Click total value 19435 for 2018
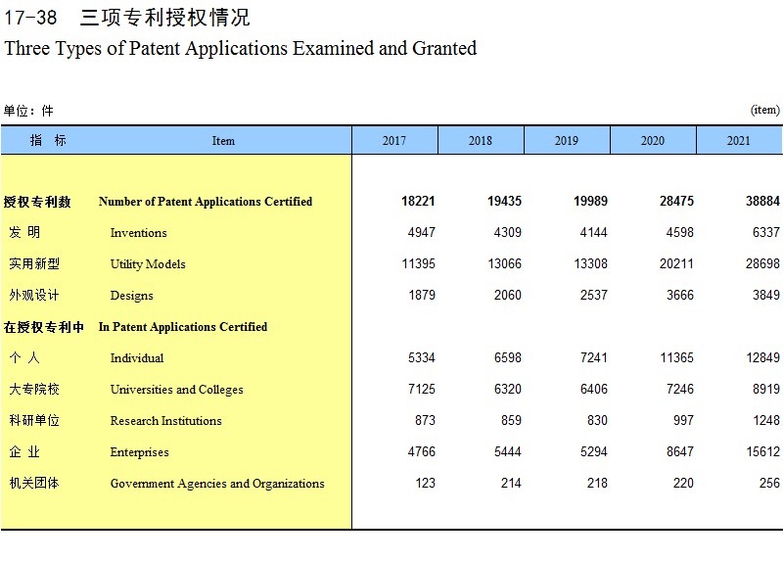 pyautogui.click(x=504, y=202)
